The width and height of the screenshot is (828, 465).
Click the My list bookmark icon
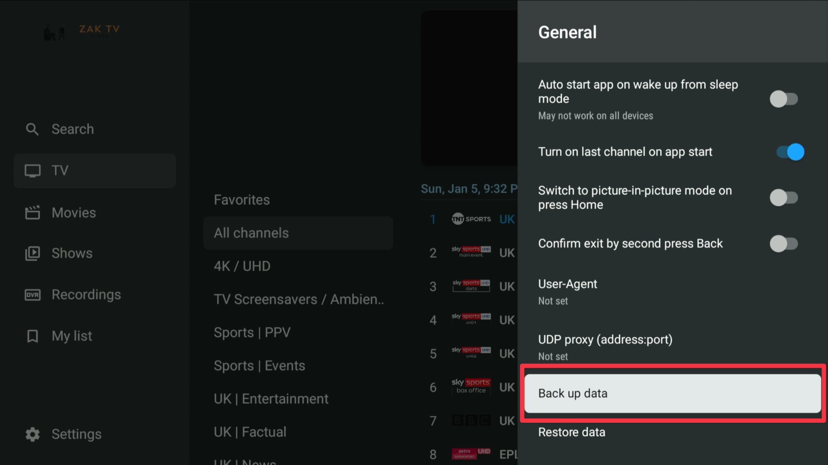click(32, 336)
